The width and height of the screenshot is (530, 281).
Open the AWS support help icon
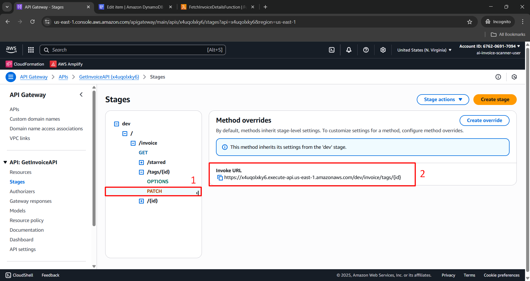coord(366,50)
